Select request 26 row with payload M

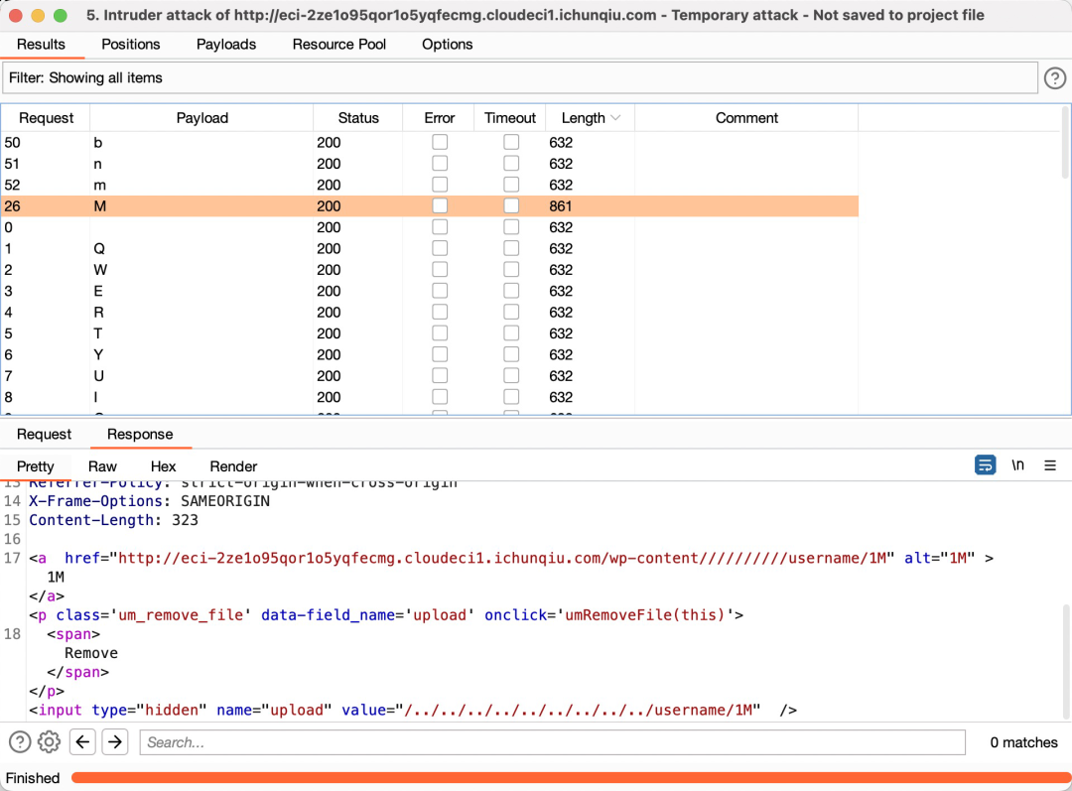tap(430, 205)
